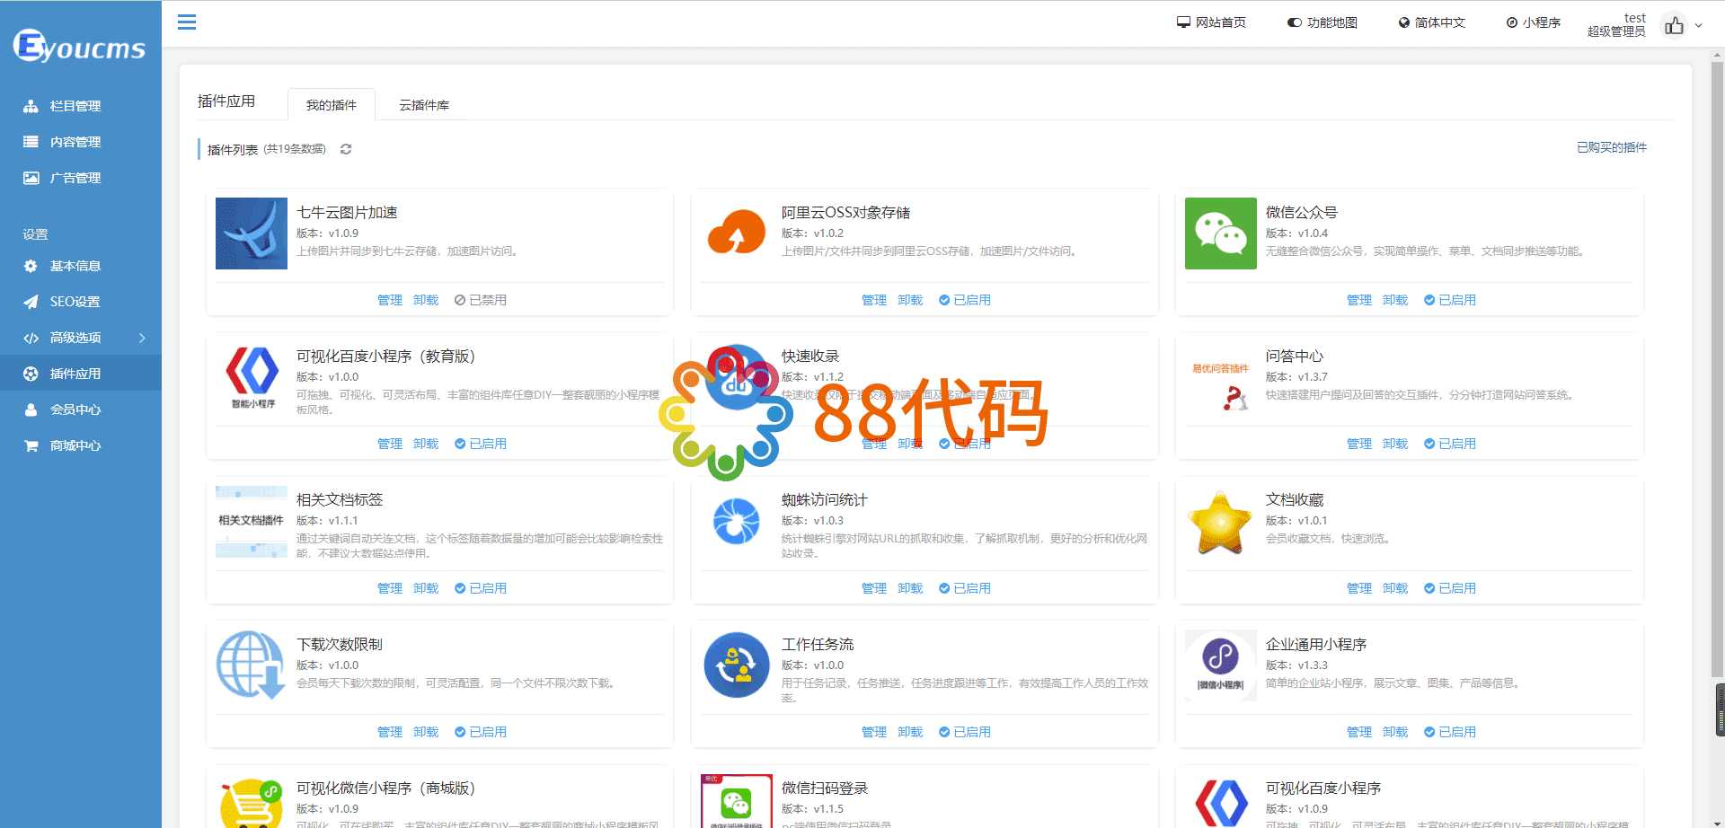Expand the user account dropdown arrow
This screenshot has width=1725, height=828.
[x=1698, y=26]
